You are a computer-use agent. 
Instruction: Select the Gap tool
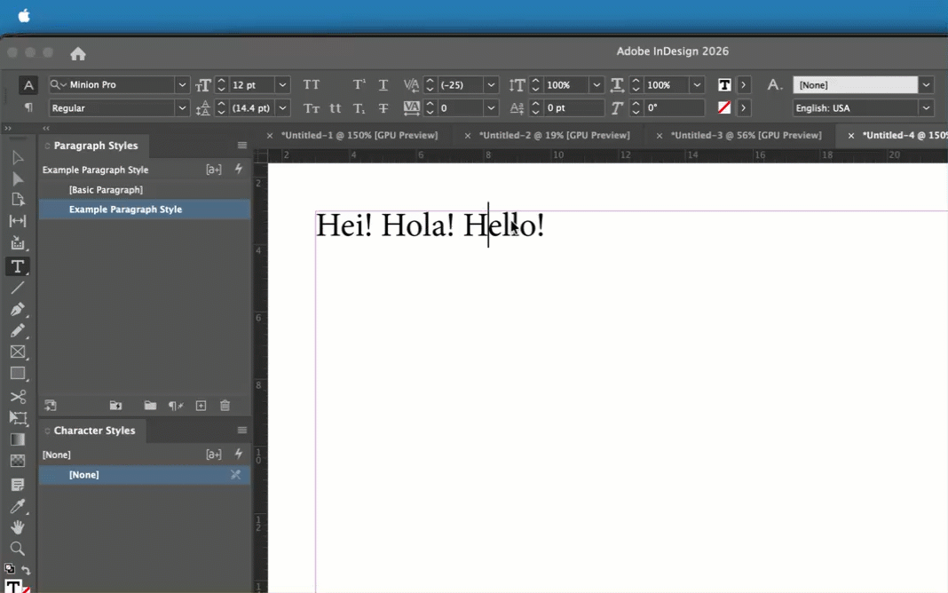[x=18, y=221]
